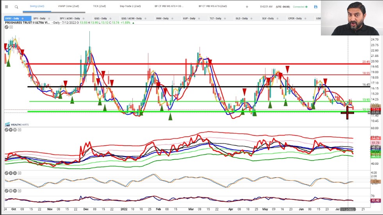This screenshot has height=215, width=383.
Task: Open the TICK (Ziad) workspace tab
Action: click(x=100, y=6)
